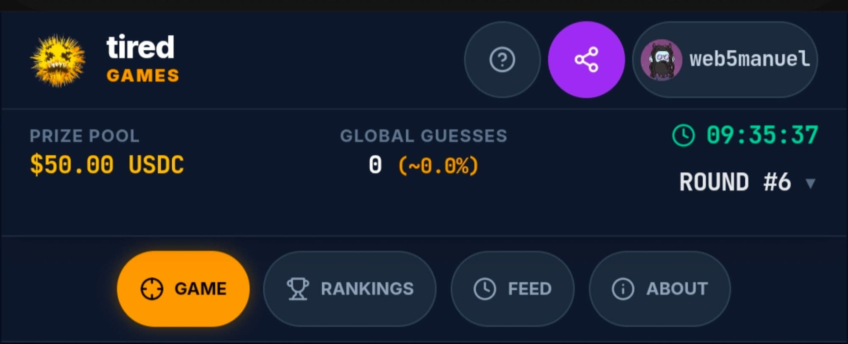Click the web5manuel profile avatar
The image size is (848, 344).
point(661,60)
